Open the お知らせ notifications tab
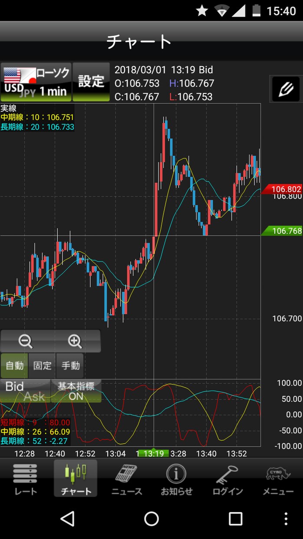The width and height of the screenshot is (303, 539). pos(177,479)
